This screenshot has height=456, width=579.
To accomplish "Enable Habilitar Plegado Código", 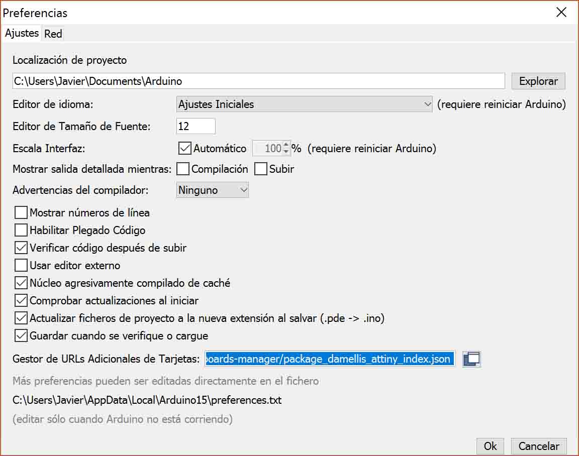I will [x=21, y=230].
